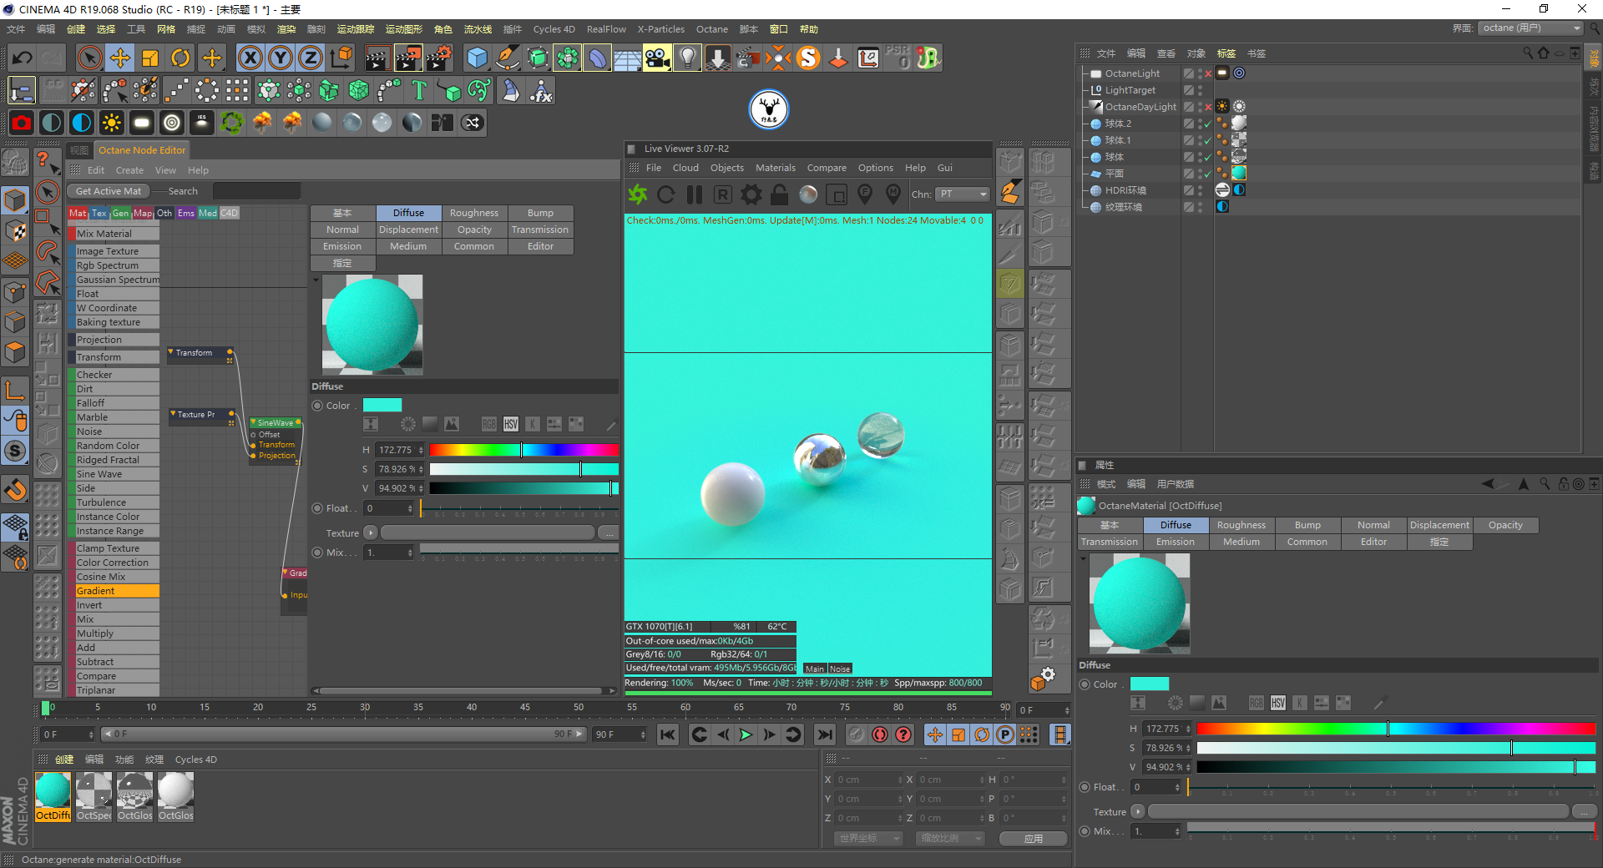
Task: Select OctDiffuse material thumbnail
Action: tap(53, 796)
